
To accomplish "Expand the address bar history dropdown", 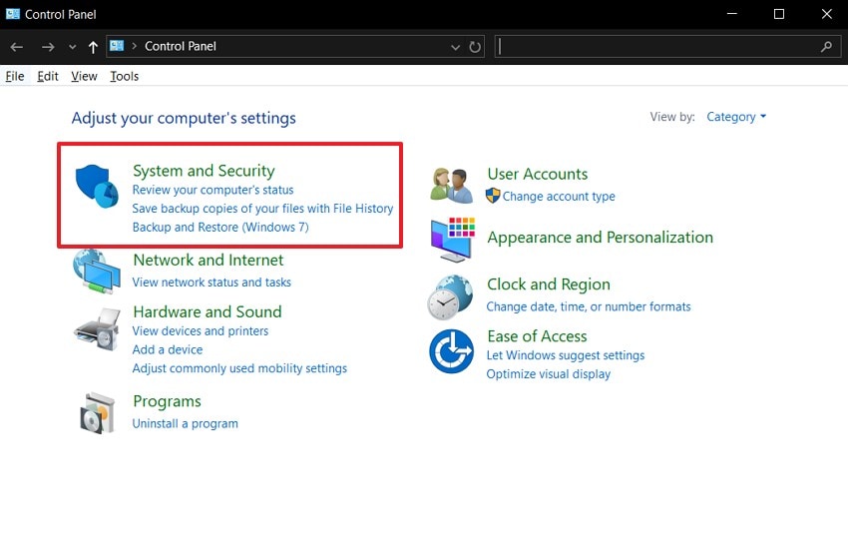I will click(x=455, y=47).
